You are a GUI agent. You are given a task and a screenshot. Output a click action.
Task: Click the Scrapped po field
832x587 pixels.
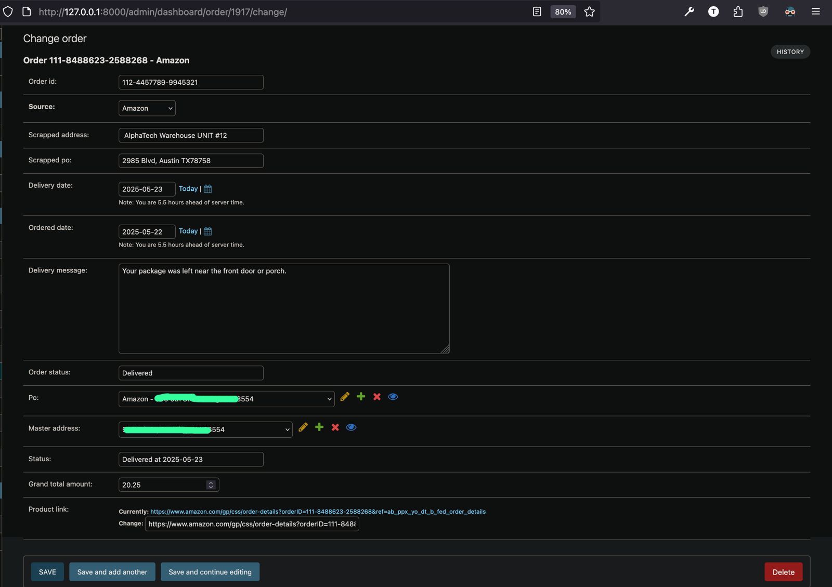coord(191,161)
